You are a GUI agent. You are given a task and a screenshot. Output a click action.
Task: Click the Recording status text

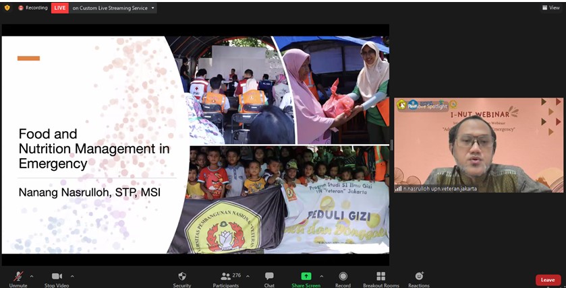[36, 8]
